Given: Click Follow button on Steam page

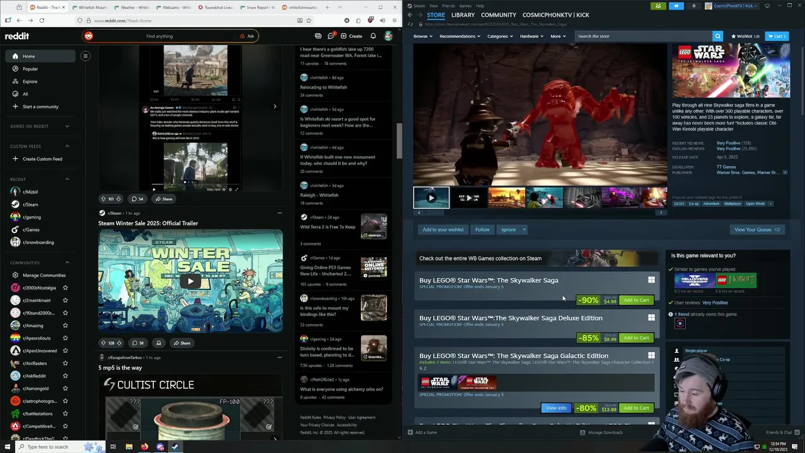Looking at the screenshot, I should [482, 230].
